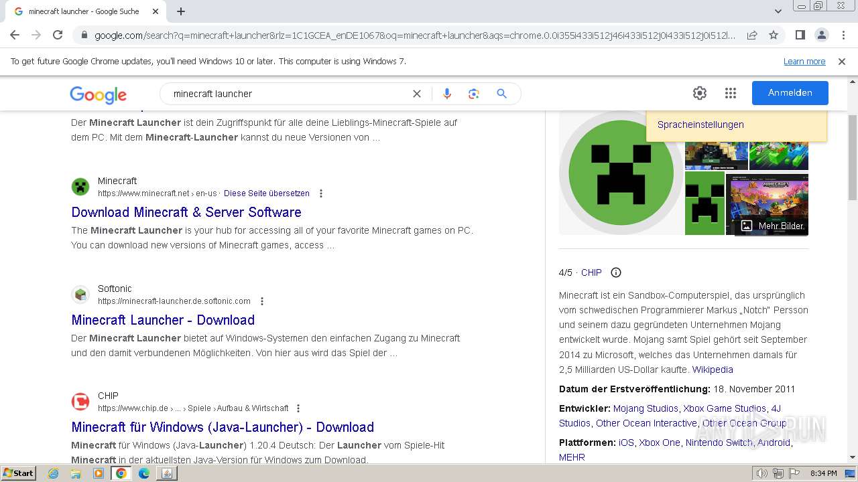Click the Minecraft creeper favicon
The height and width of the screenshot is (482, 858).
coord(80,187)
